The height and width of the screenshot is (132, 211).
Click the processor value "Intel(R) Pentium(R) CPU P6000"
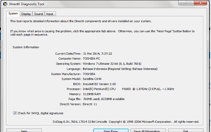(107, 89)
